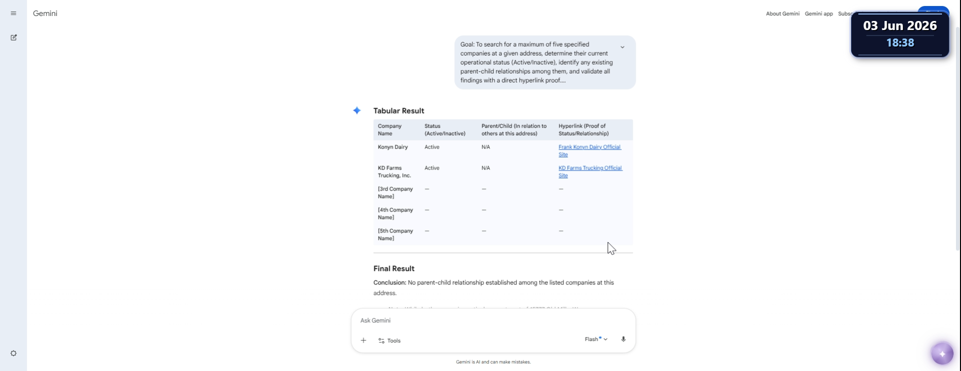Click the Gemini logo title
The width and height of the screenshot is (961, 371).
45,13
